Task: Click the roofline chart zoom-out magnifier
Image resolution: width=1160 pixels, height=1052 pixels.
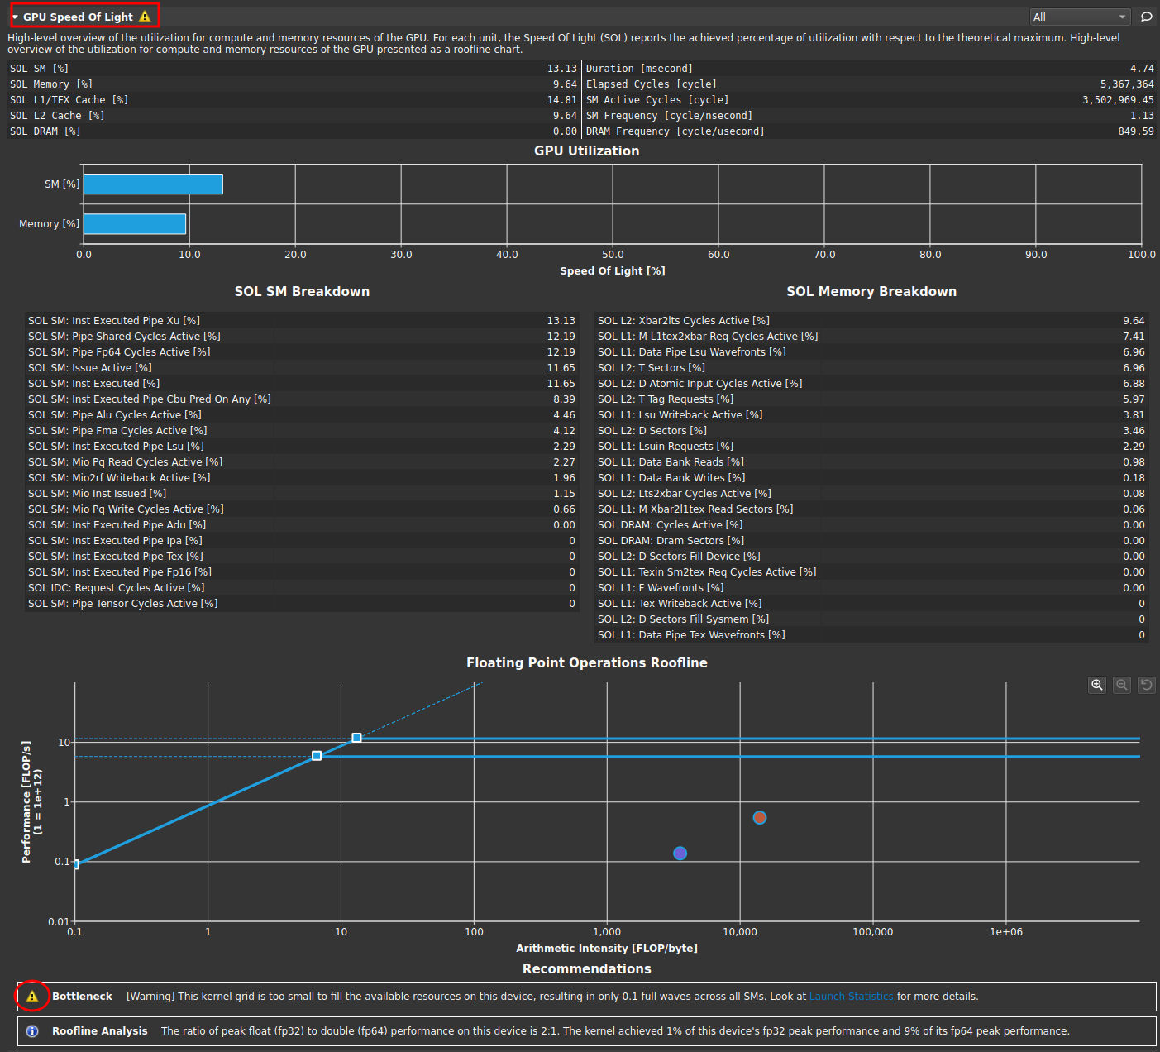Action: pos(1122,685)
